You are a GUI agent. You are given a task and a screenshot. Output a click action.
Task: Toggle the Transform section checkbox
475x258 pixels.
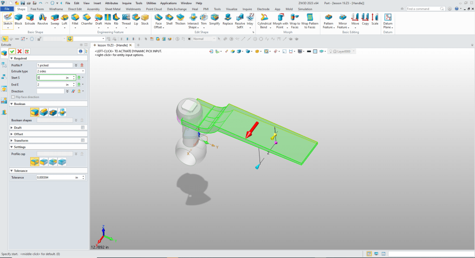pyautogui.click(x=83, y=140)
